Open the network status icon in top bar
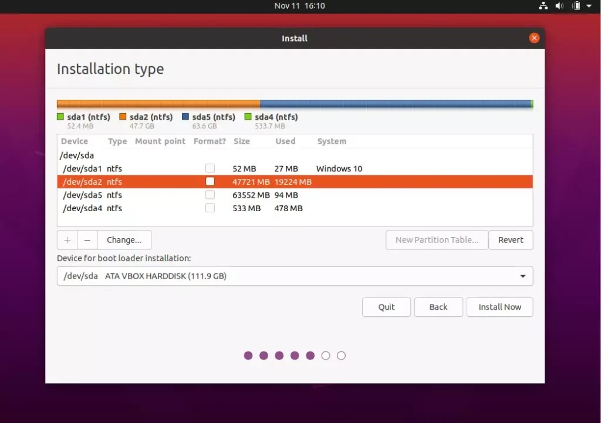The width and height of the screenshot is (601, 423). pyautogui.click(x=543, y=6)
